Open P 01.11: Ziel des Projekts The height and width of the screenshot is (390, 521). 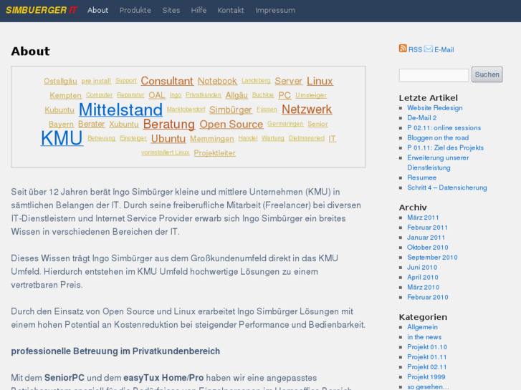click(445, 147)
